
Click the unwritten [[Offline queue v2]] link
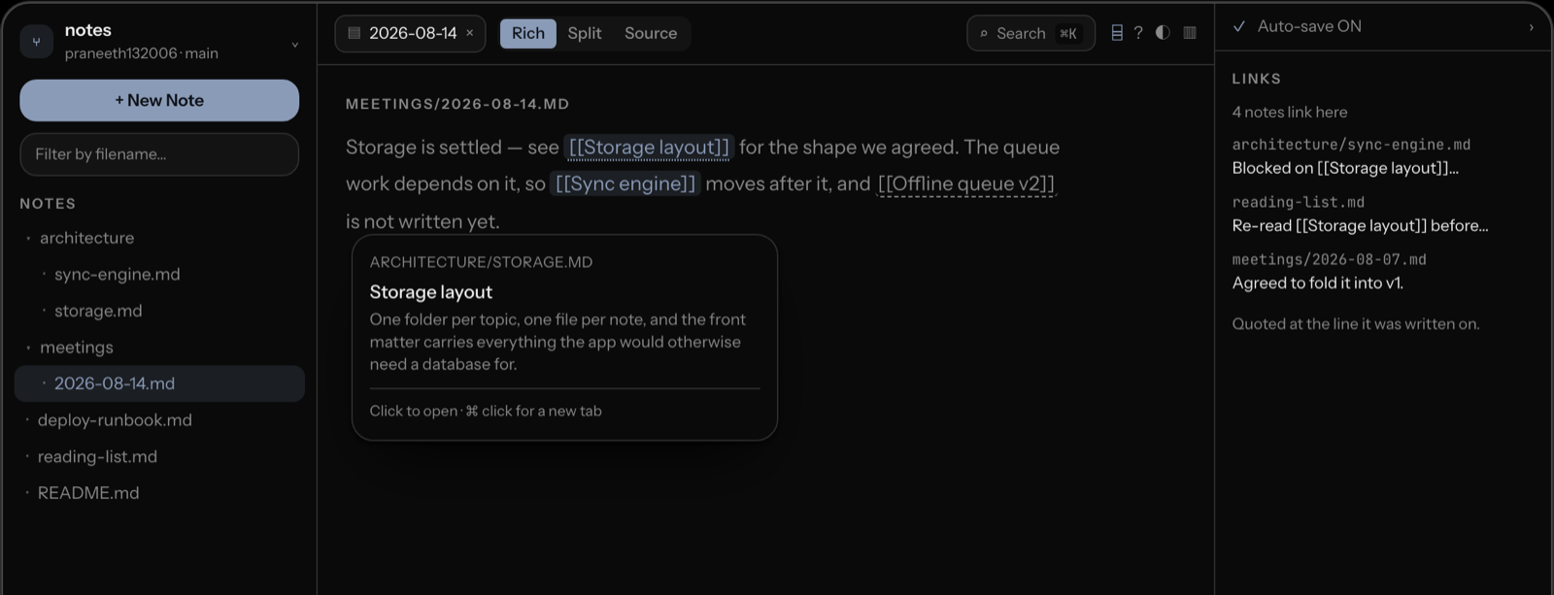[x=966, y=183]
